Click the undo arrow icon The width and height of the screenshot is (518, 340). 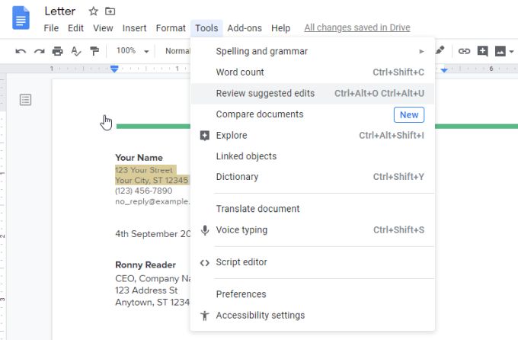[x=21, y=51]
